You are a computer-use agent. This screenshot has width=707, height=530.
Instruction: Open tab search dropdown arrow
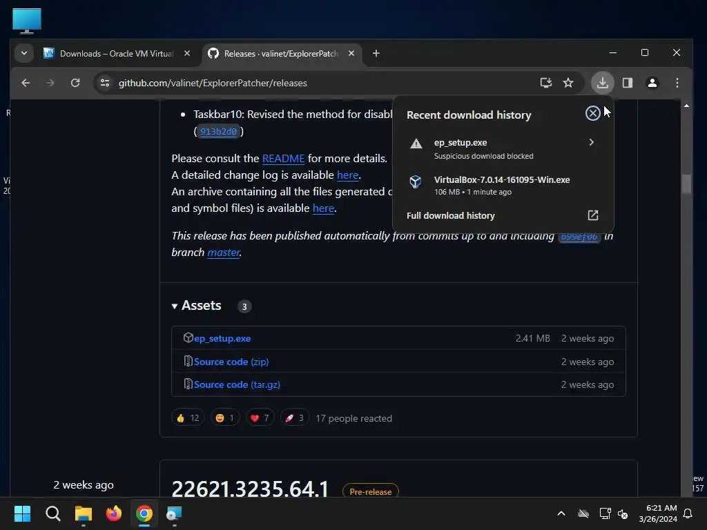click(x=24, y=53)
